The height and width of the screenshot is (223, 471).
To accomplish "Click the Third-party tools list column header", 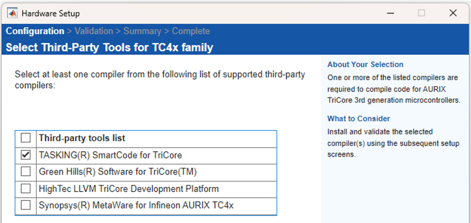I will [82, 138].
